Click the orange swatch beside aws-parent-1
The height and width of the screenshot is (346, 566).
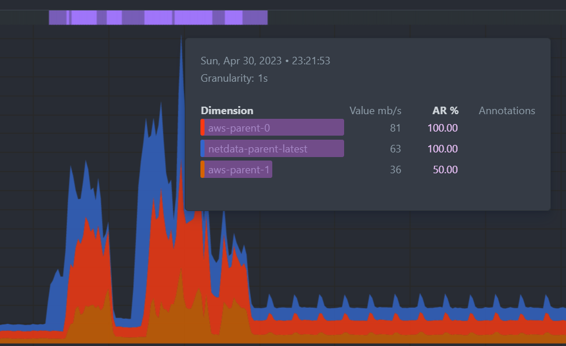point(203,170)
